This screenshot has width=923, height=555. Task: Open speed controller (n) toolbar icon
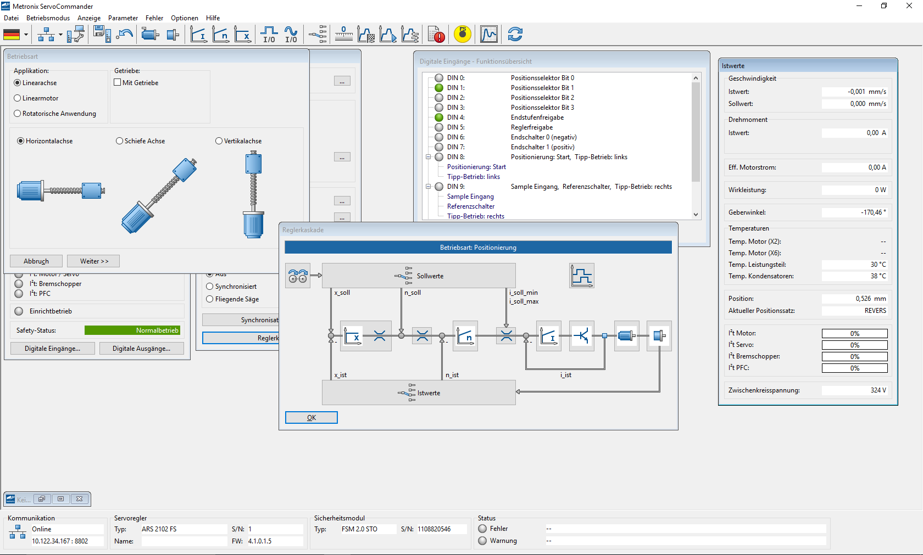coord(221,35)
